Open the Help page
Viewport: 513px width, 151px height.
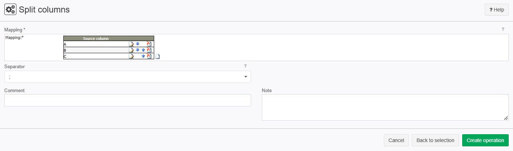[497, 10]
